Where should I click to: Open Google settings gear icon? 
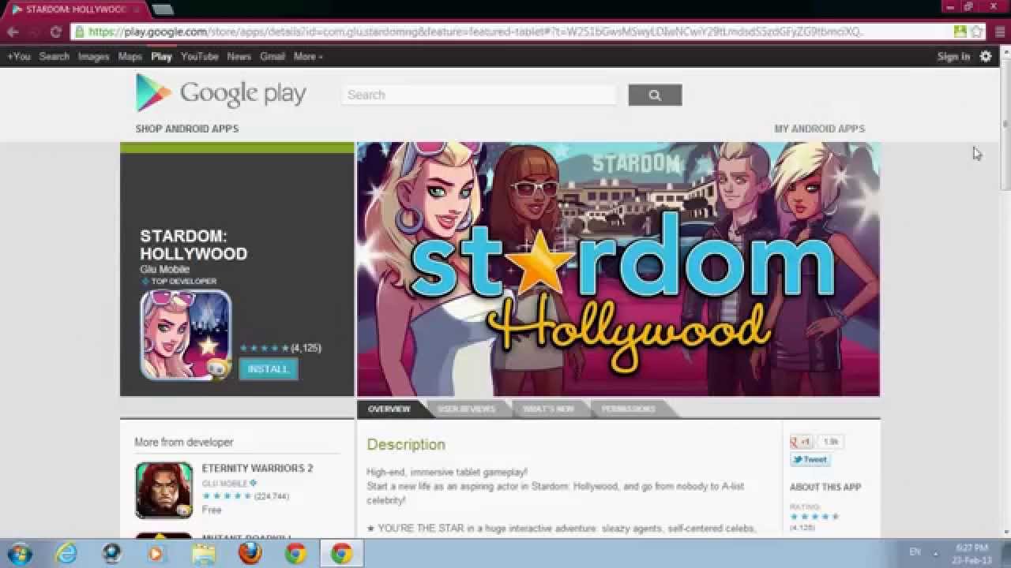pos(986,56)
